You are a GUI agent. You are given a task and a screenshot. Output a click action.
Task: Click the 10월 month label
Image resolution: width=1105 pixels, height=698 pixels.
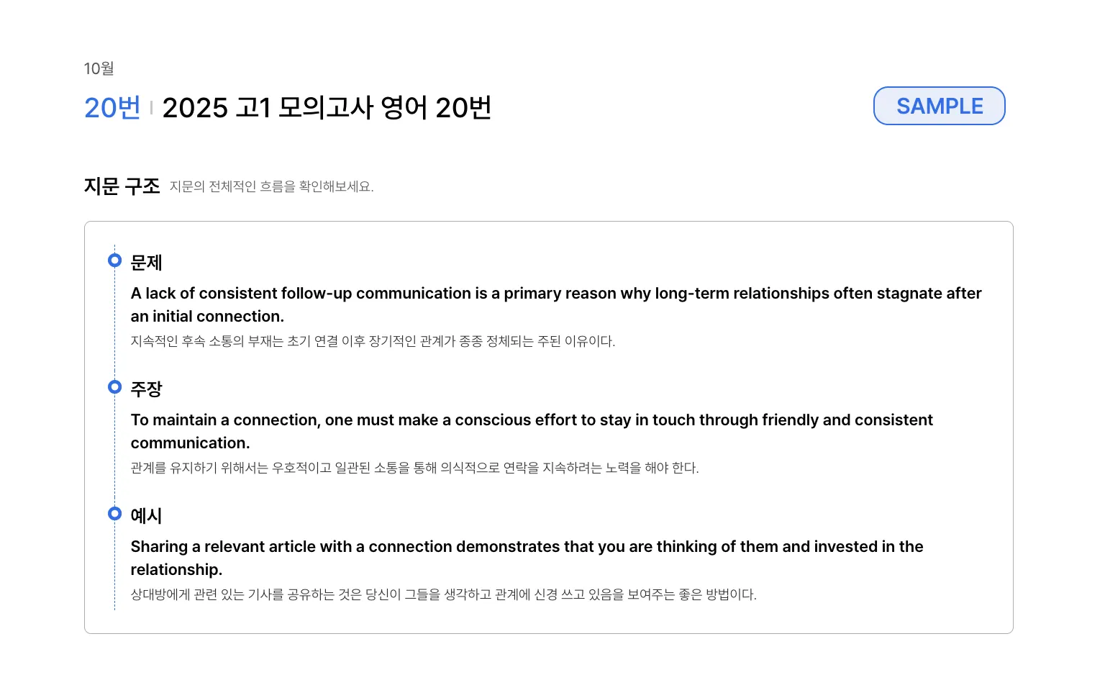(99, 68)
